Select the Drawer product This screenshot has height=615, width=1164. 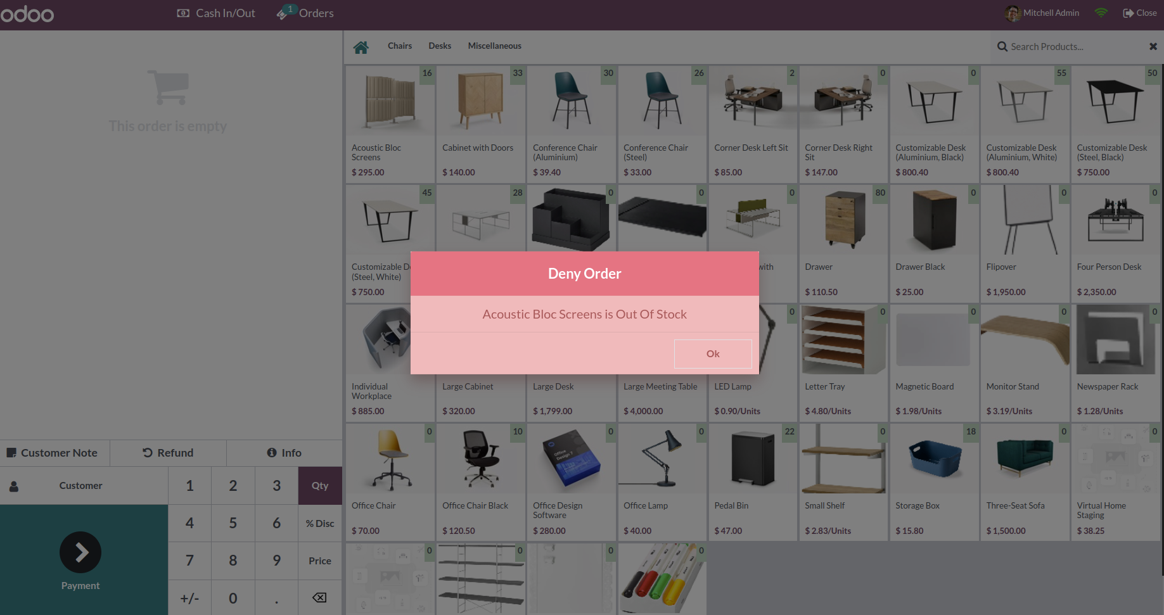pyautogui.click(x=843, y=244)
